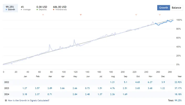Viewport: 185px width, 105px height.
Task: Click the 2022 August value 1.21
Action: (112, 82)
